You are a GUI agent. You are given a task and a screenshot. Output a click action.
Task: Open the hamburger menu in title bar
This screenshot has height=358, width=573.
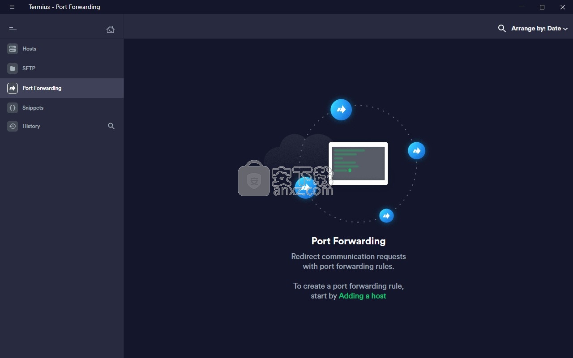tap(12, 7)
